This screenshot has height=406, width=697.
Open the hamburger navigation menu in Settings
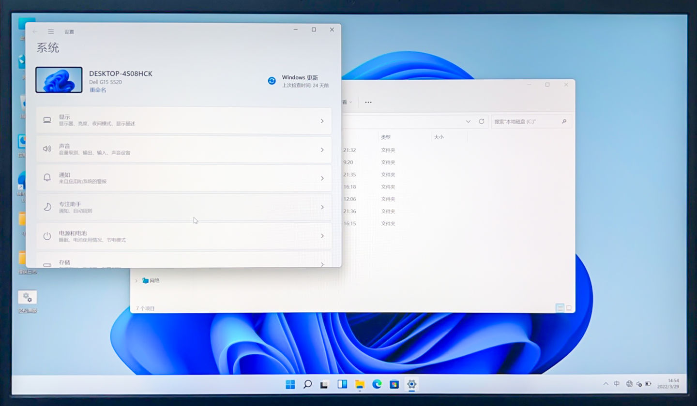51,31
